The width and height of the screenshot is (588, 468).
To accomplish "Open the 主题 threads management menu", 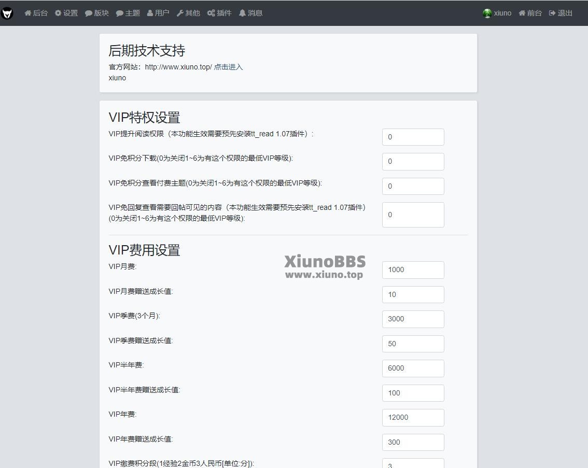I will 128,13.
